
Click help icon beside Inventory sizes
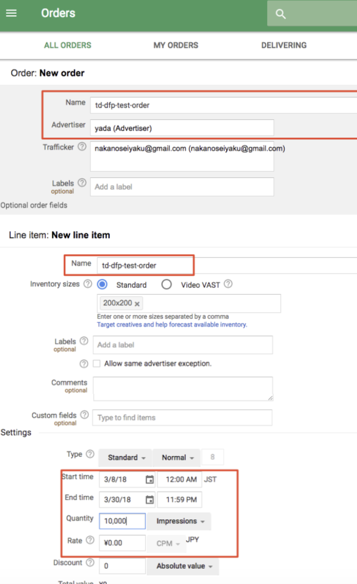[88, 284]
